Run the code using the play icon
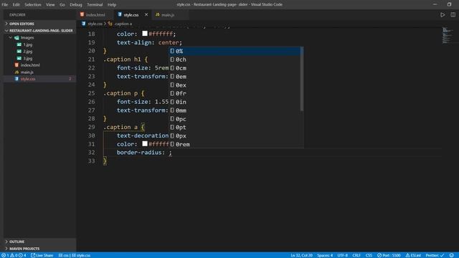This screenshot has width=459, height=258. 443,14
